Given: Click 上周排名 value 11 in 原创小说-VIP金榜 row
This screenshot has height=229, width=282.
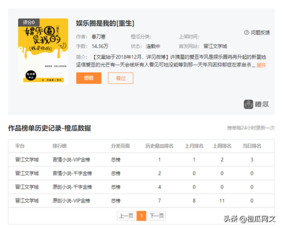Looking at the screenshot, I should click(x=222, y=201).
